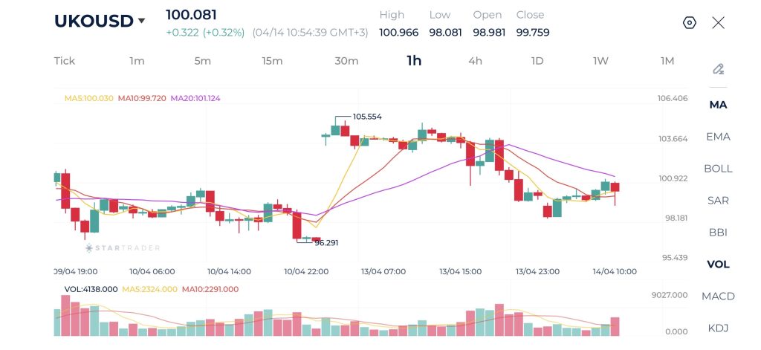Toggle the VOL sub-chart indicator

point(718,265)
